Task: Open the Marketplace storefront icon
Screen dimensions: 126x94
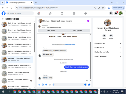Action: (x=74, y=13)
